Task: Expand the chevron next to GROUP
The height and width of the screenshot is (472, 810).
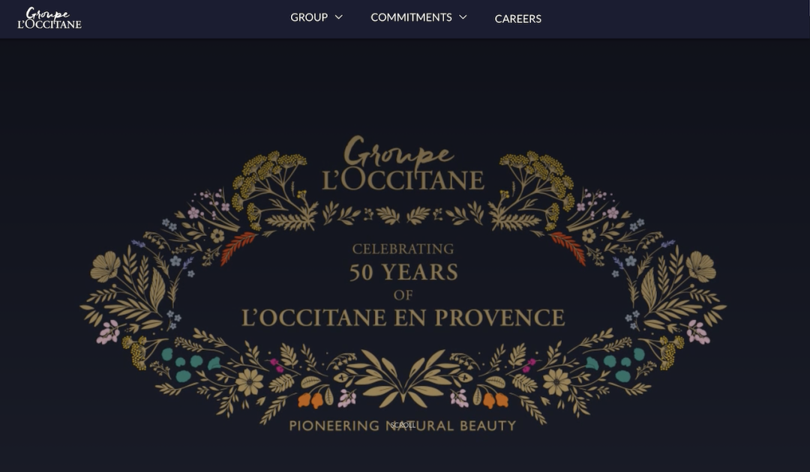Action: point(339,17)
